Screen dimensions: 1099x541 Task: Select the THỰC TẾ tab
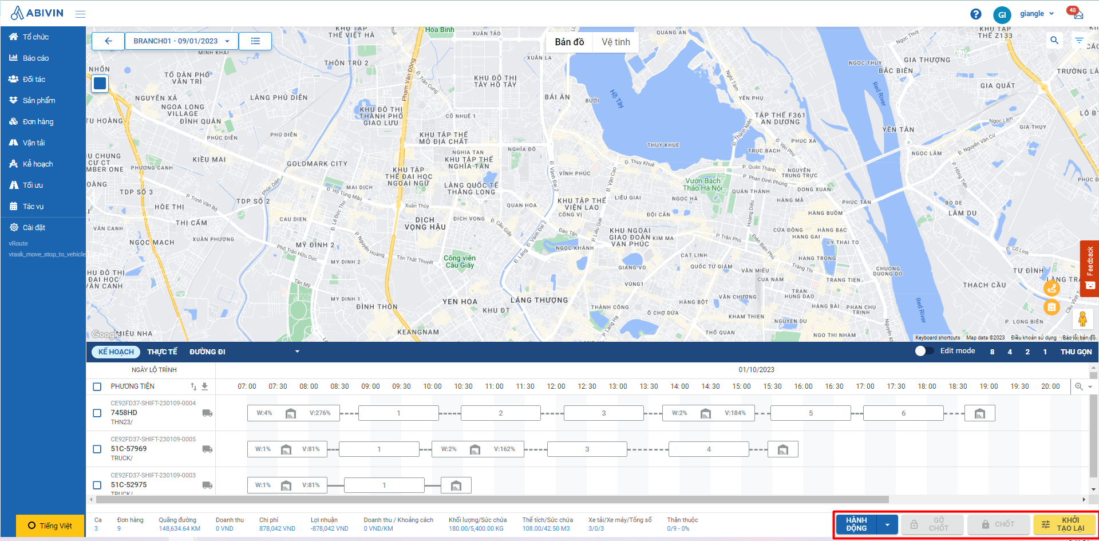coord(162,352)
